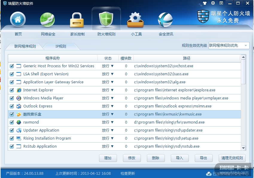Switch to the IP规则 tab
Image resolution: width=254 pixels, height=178 pixels.
tap(61, 46)
